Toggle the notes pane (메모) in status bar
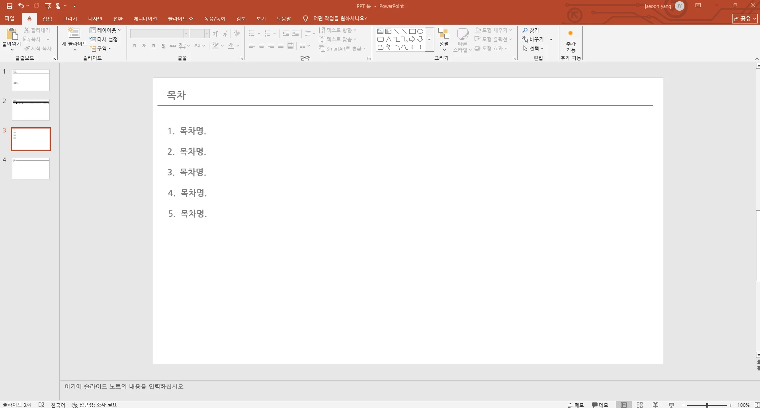The image size is (760, 408). point(576,405)
